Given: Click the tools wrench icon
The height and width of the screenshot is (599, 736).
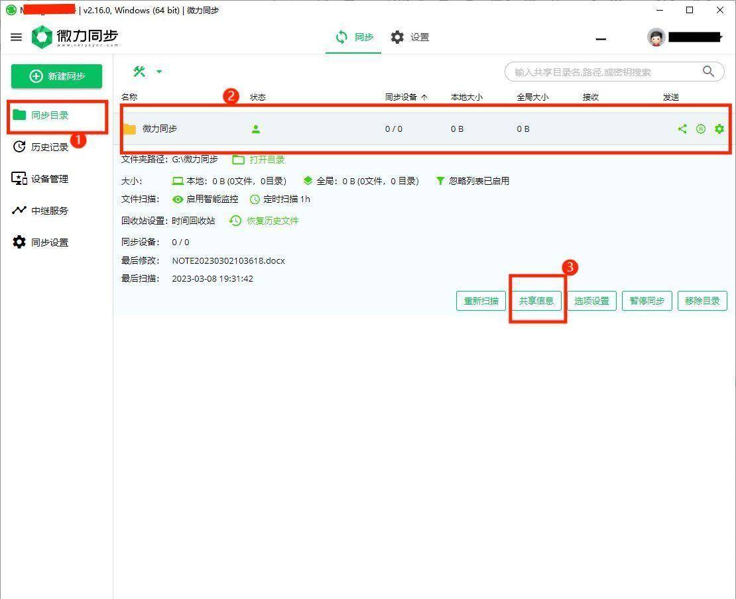Looking at the screenshot, I should pos(139,72).
